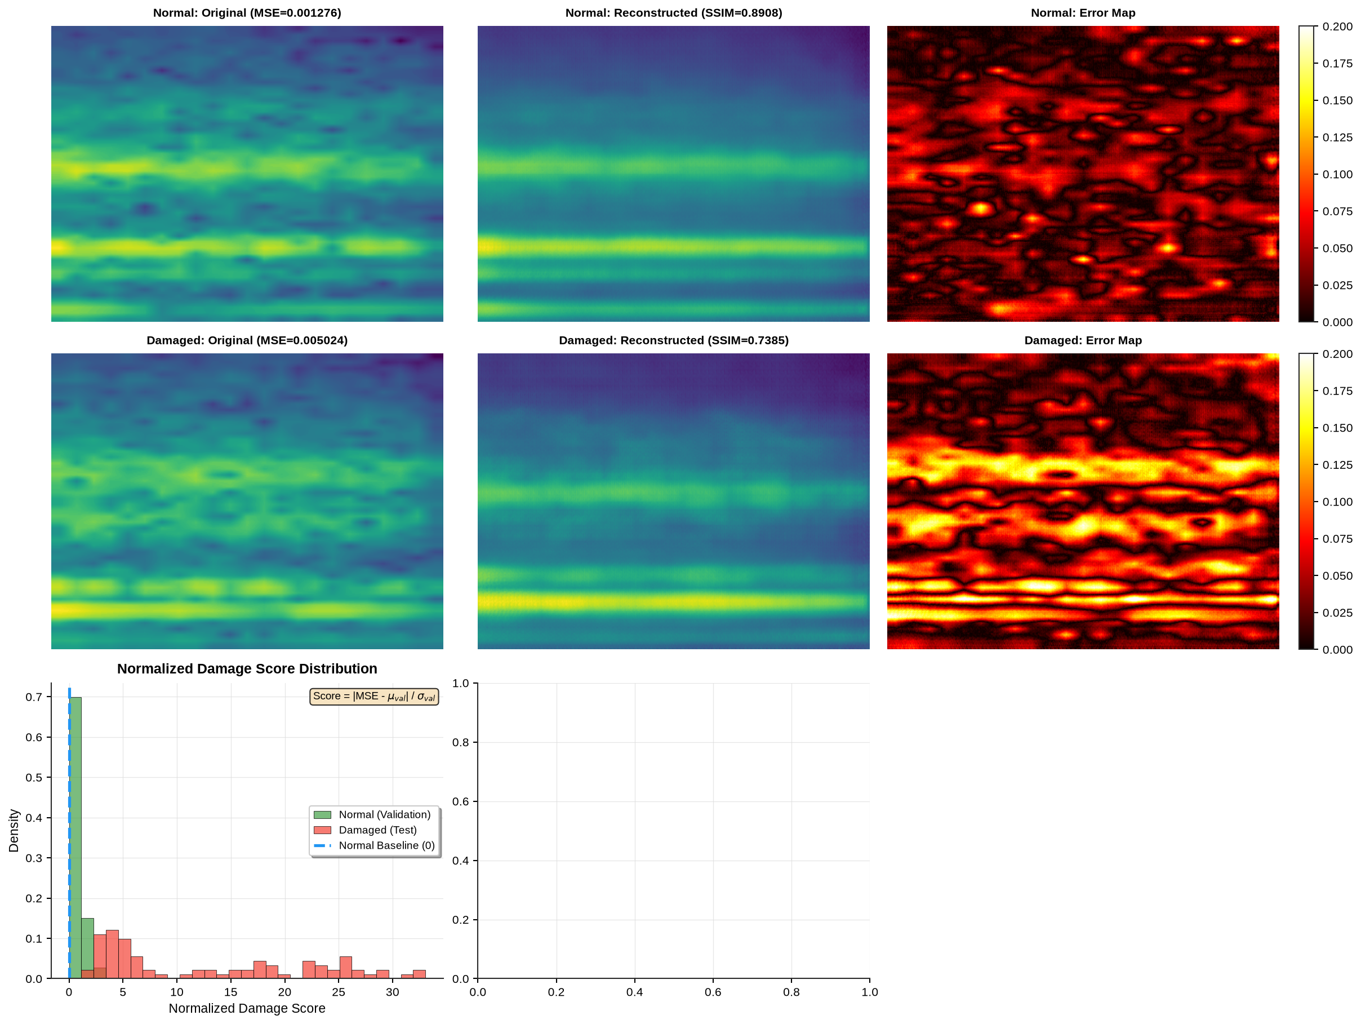Click the Normalized Damage Score axis label

[247, 1009]
